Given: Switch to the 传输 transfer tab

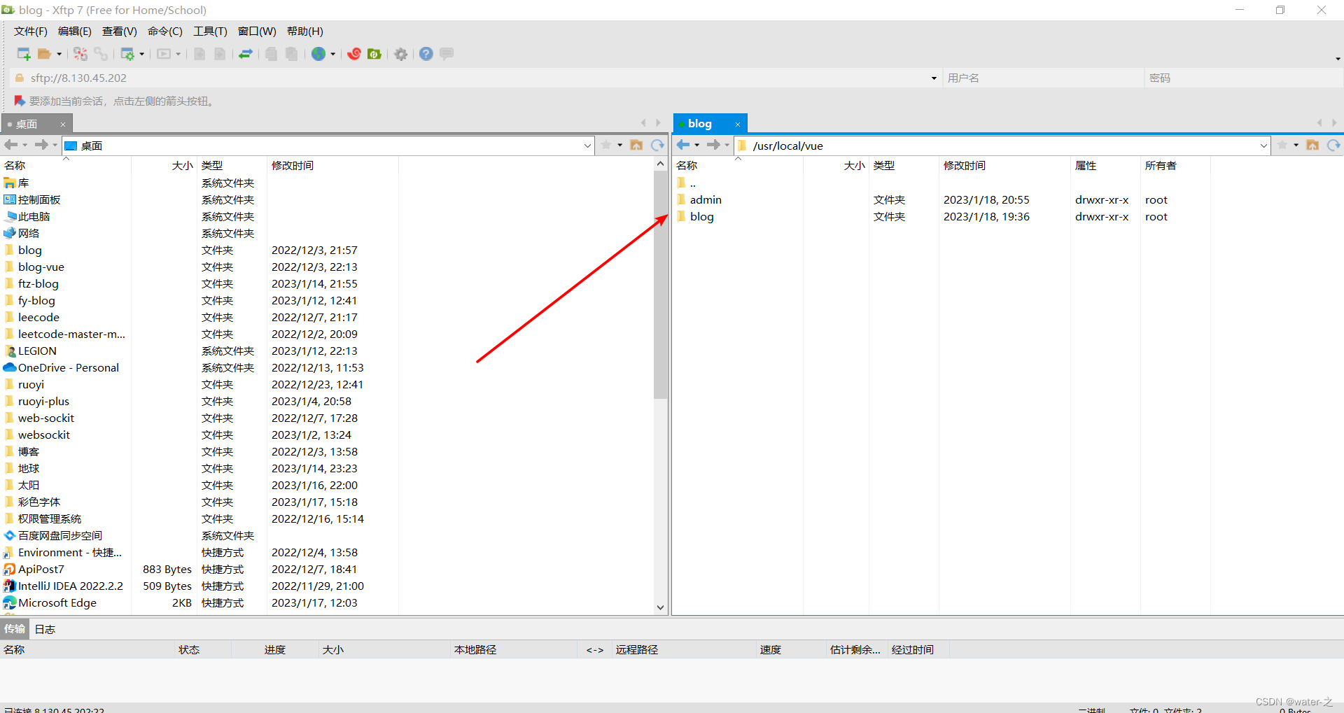Looking at the screenshot, I should pos(14,629).
